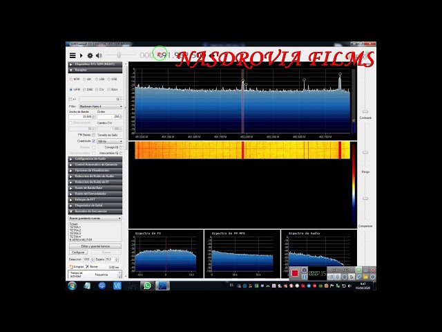Expand the Opciones de Visualizacion panel
The height and width of the screenshot is (332, 442).
click(95, 171)
